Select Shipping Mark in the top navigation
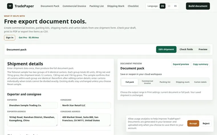Viewport: 217px width, 135px height. coord(116,6)
